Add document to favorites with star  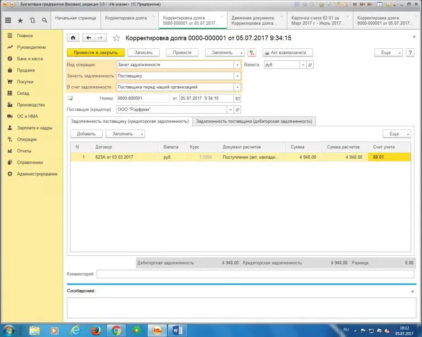point(116,38)
